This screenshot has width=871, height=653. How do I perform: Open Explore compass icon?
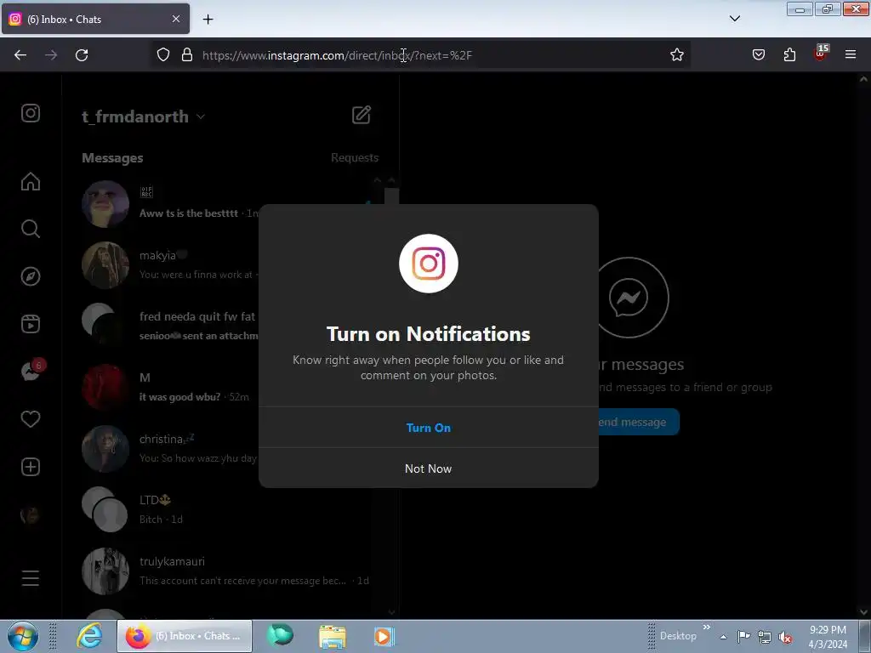(x=31, y=276)
